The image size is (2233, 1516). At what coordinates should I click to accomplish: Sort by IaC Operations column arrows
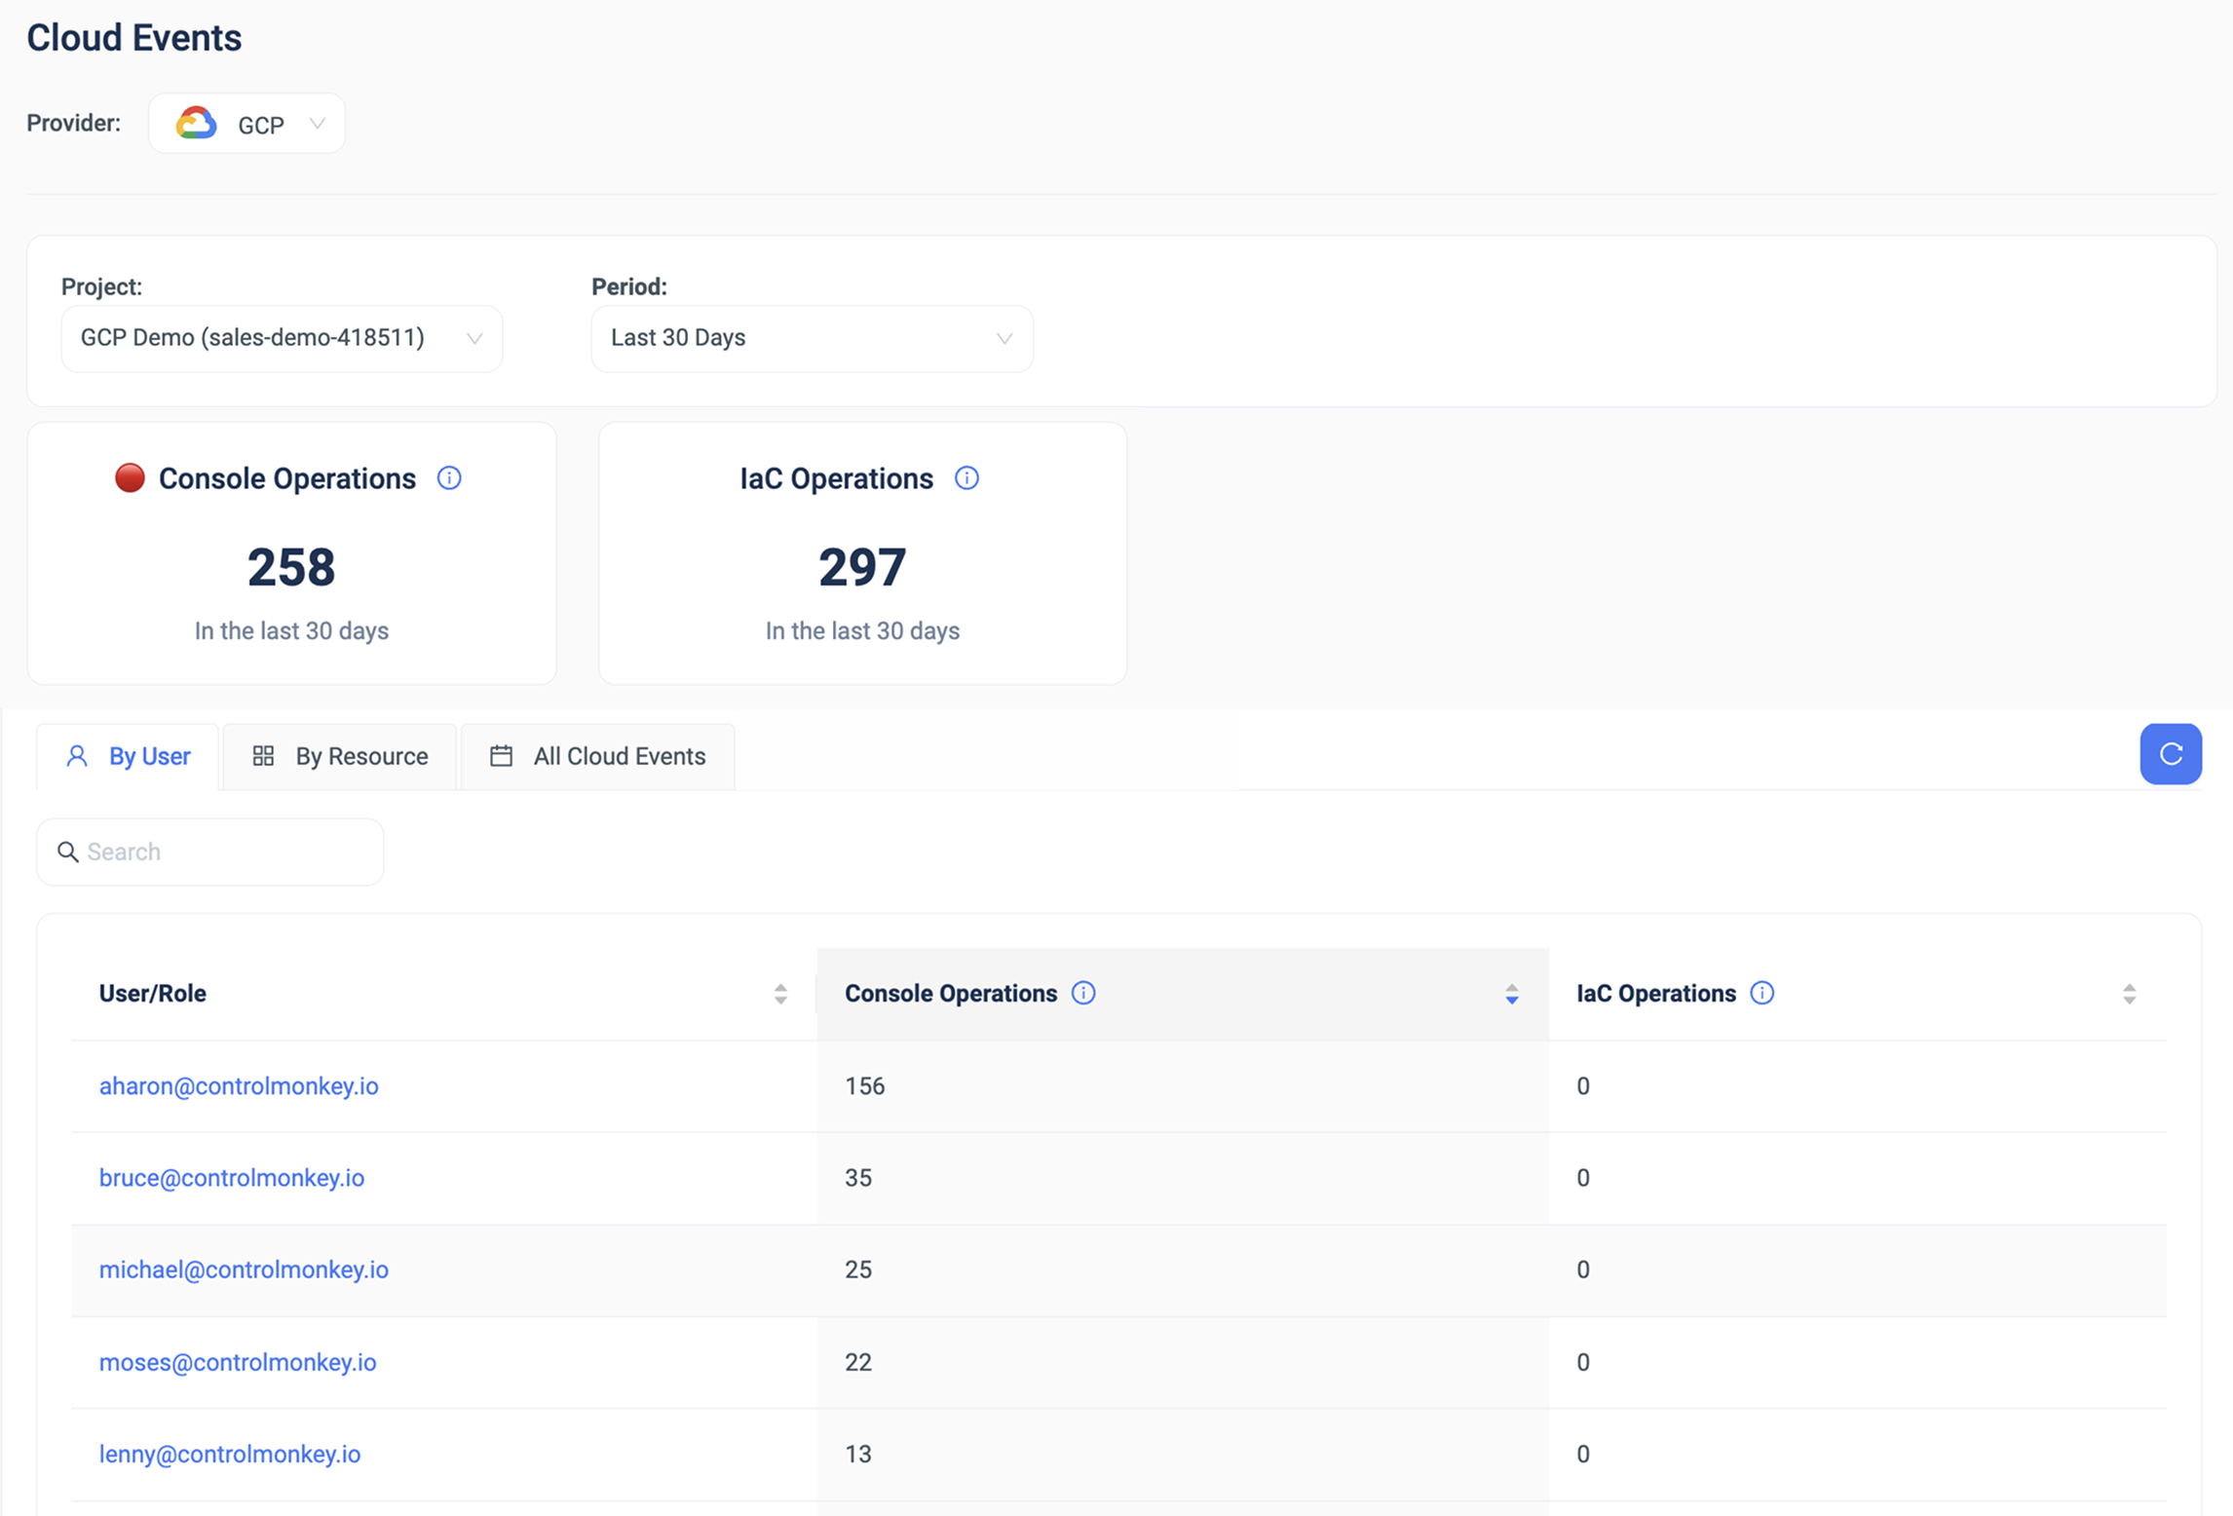2129,994
